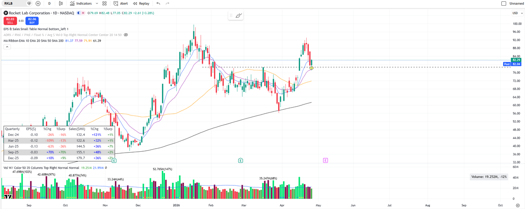Toggle the layout checkbox next to Unnamed
This screenshot has height=209, width=525.
504,3
